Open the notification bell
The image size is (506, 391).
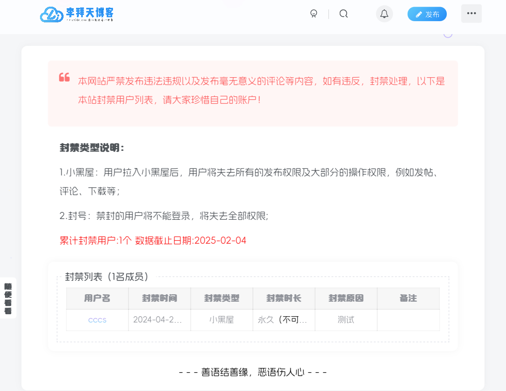point(384,14)
